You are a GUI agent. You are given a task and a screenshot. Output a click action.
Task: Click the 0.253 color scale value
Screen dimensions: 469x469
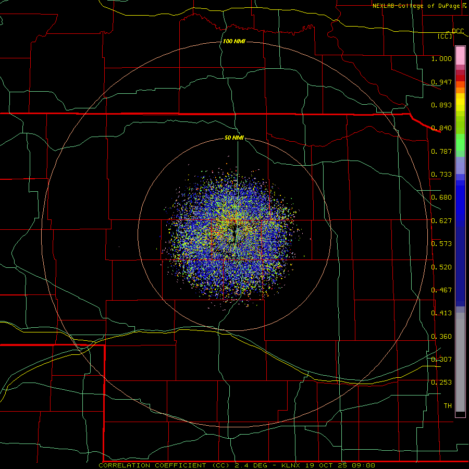coord(441,382)
